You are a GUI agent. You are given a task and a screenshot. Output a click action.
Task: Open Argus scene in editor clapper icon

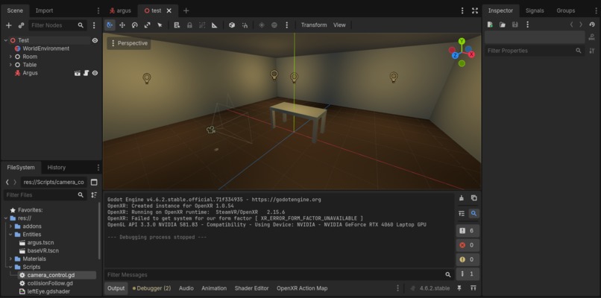[x=78, y=73]
